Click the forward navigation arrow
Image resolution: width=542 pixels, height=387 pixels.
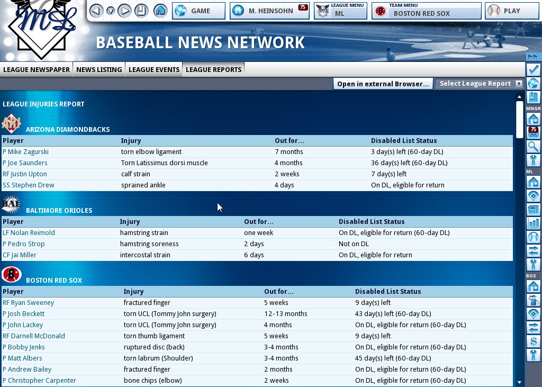(x=124, y=11)
